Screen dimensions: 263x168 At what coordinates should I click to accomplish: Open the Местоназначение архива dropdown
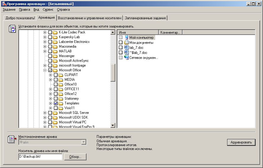tap(84, 142)
